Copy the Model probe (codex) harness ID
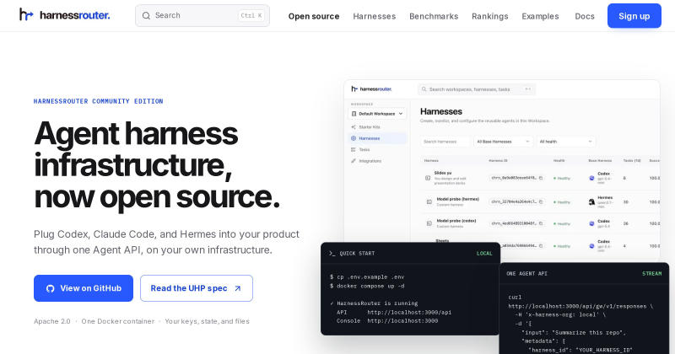 click(x=541, y=223)
